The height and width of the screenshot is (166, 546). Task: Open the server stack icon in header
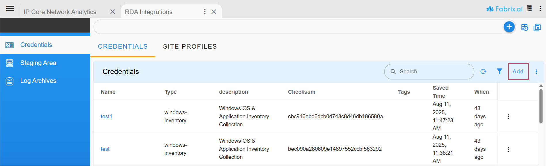[529, 8]
